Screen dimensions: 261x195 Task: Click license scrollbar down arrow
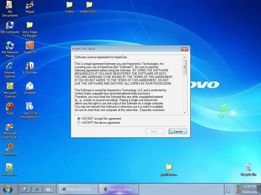pyautogui.click(x=185, y=113)
